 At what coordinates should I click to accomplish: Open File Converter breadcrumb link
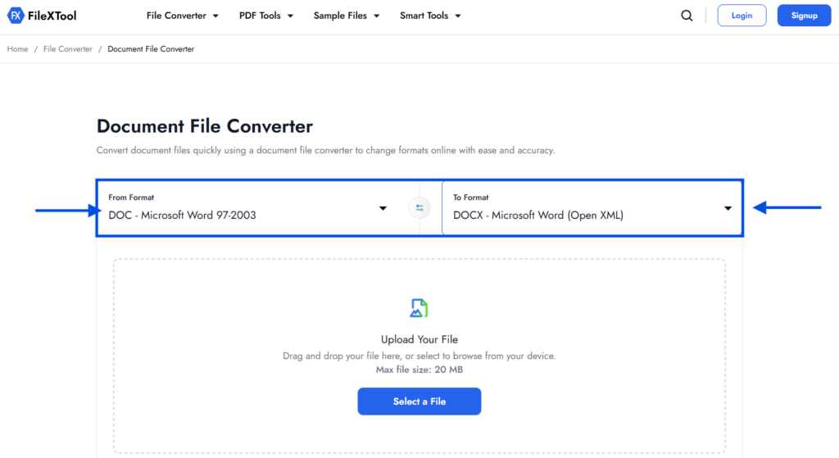tap(68, 48)
